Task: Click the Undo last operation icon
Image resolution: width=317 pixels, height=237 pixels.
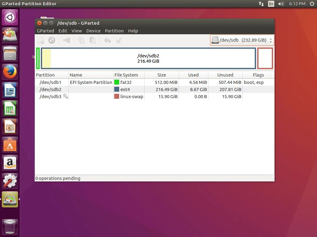Action: (107, 40)
